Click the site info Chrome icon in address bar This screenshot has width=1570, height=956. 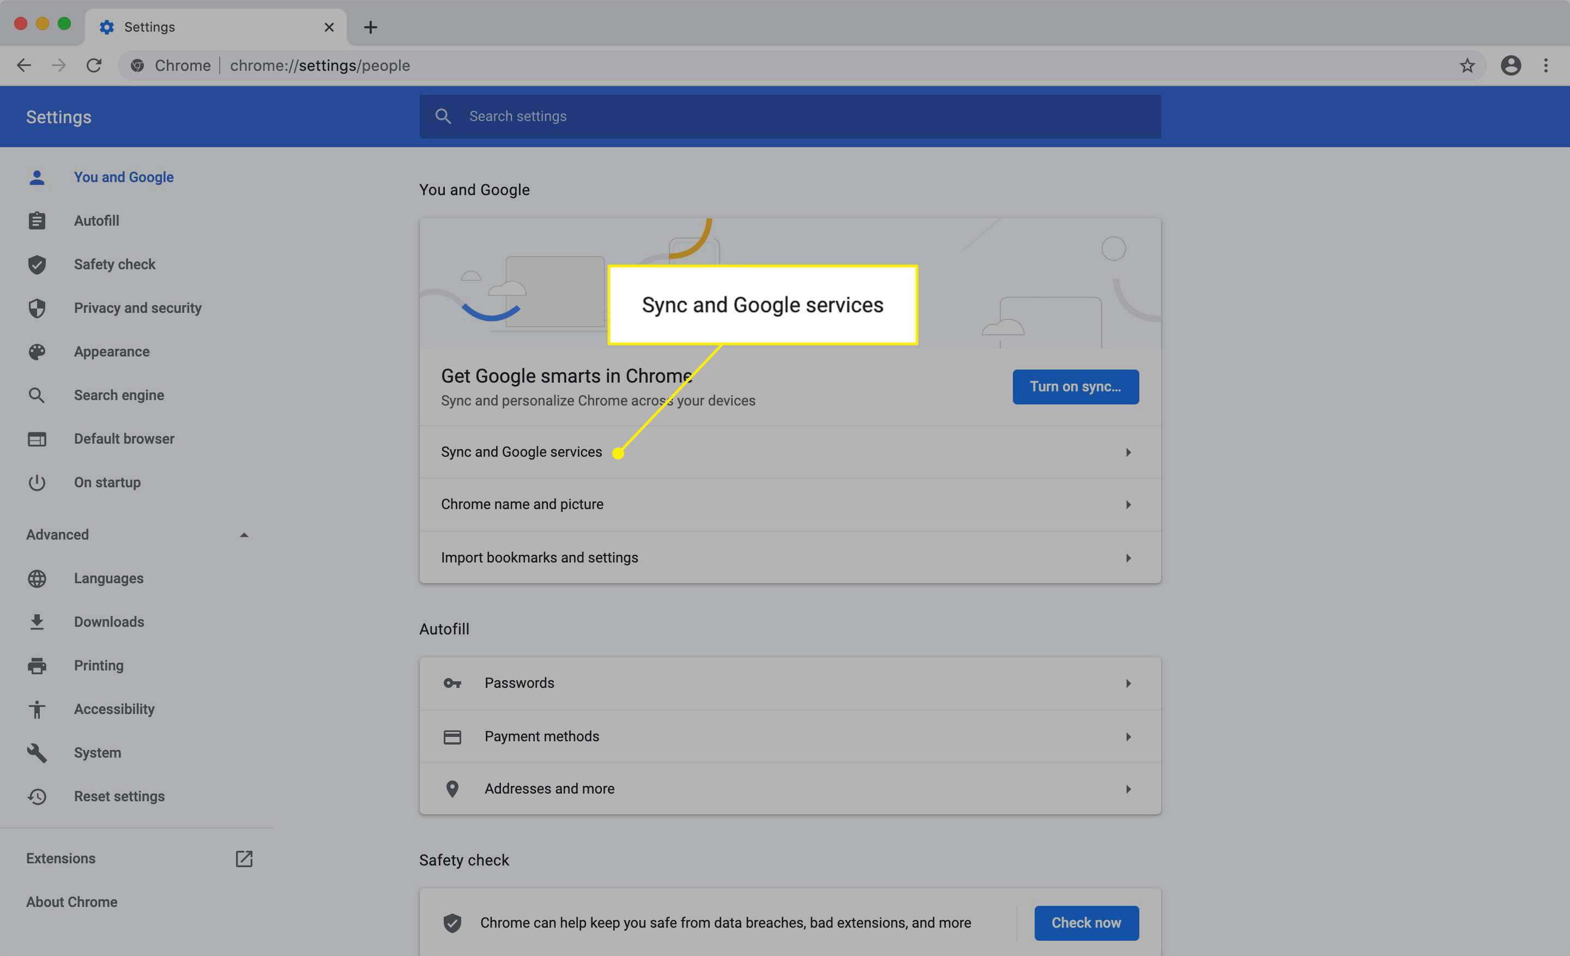137,65
